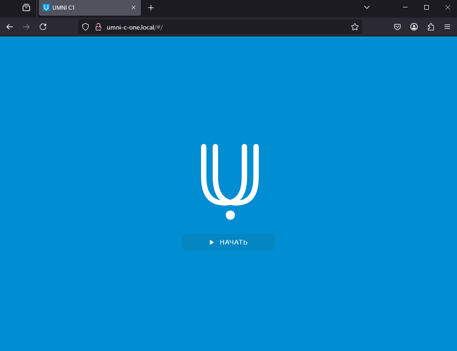Reload the current page
This screenshot has height=351, width=457.
tap(43, 27)
